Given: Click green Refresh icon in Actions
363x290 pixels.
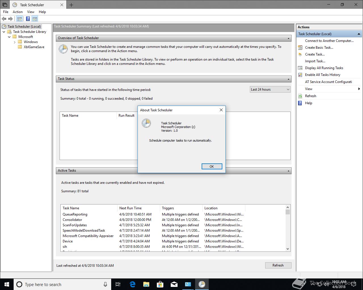Looking at the screenshot, I should tap(300, 96).
